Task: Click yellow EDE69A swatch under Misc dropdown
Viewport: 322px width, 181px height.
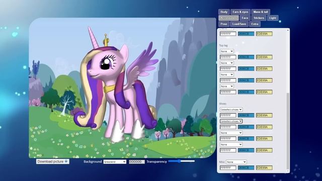Action: pos(264,167)
